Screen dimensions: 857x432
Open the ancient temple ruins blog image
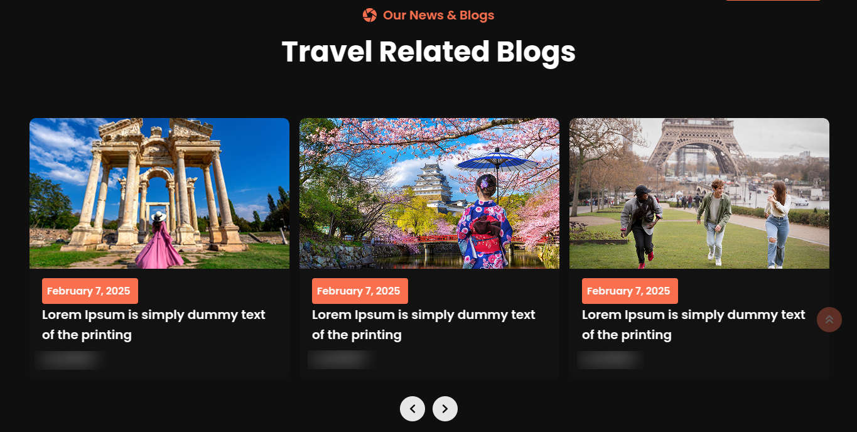[159, 193]
